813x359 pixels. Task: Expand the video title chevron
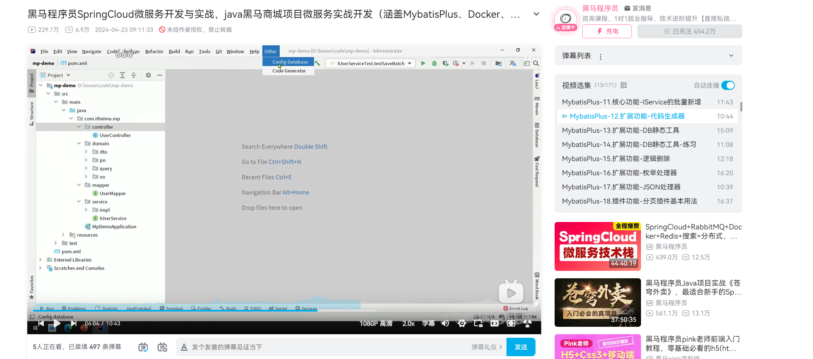point(536,14)
